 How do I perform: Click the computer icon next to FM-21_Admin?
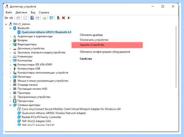click(x=10, y=24)
